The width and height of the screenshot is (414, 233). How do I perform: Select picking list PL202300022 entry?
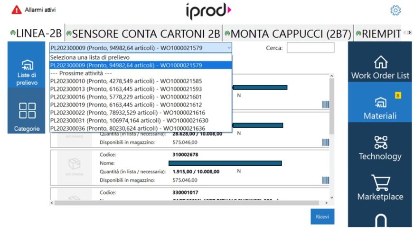pyautogui.click(x=127, y=113)
